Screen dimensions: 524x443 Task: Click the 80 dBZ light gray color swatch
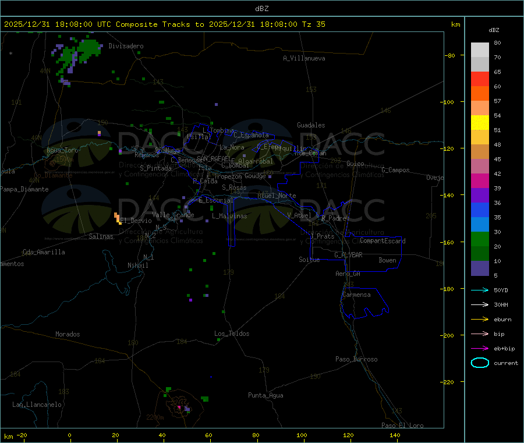coord(480,50)
